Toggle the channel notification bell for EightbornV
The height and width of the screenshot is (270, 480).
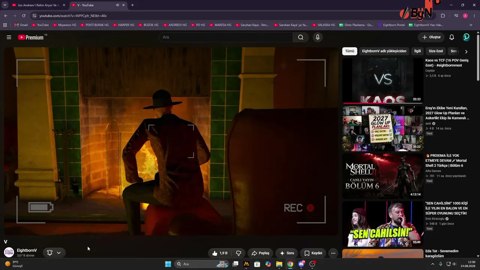click(x=49, y=253)
